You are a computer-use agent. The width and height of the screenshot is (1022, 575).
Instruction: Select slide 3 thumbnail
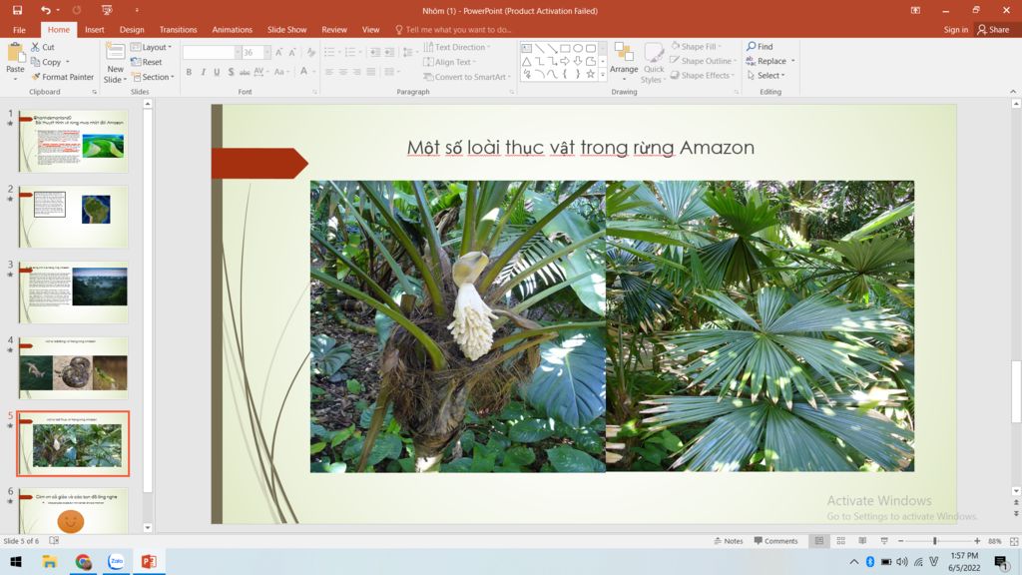pos(73,292)
